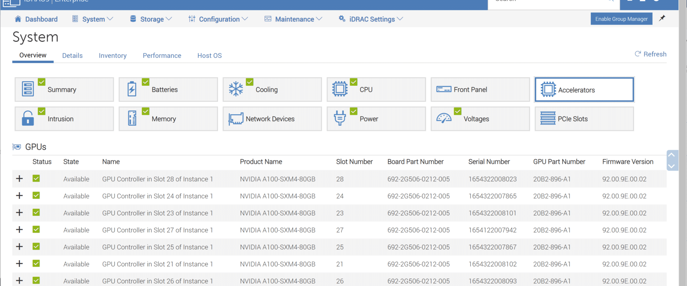Expand the Slot 27 GPU row

(x=19, y=230)
